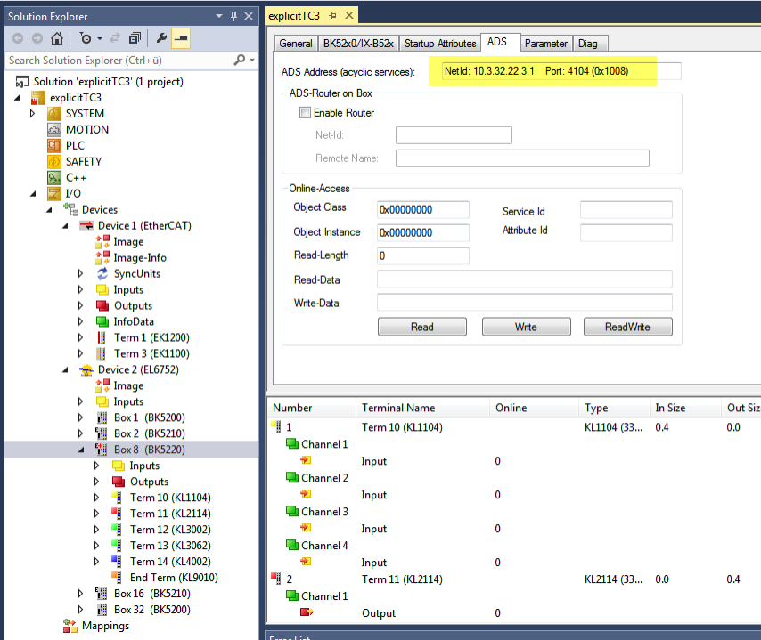
Task: Click the Mappings icon in the tree
Action: 70,626
